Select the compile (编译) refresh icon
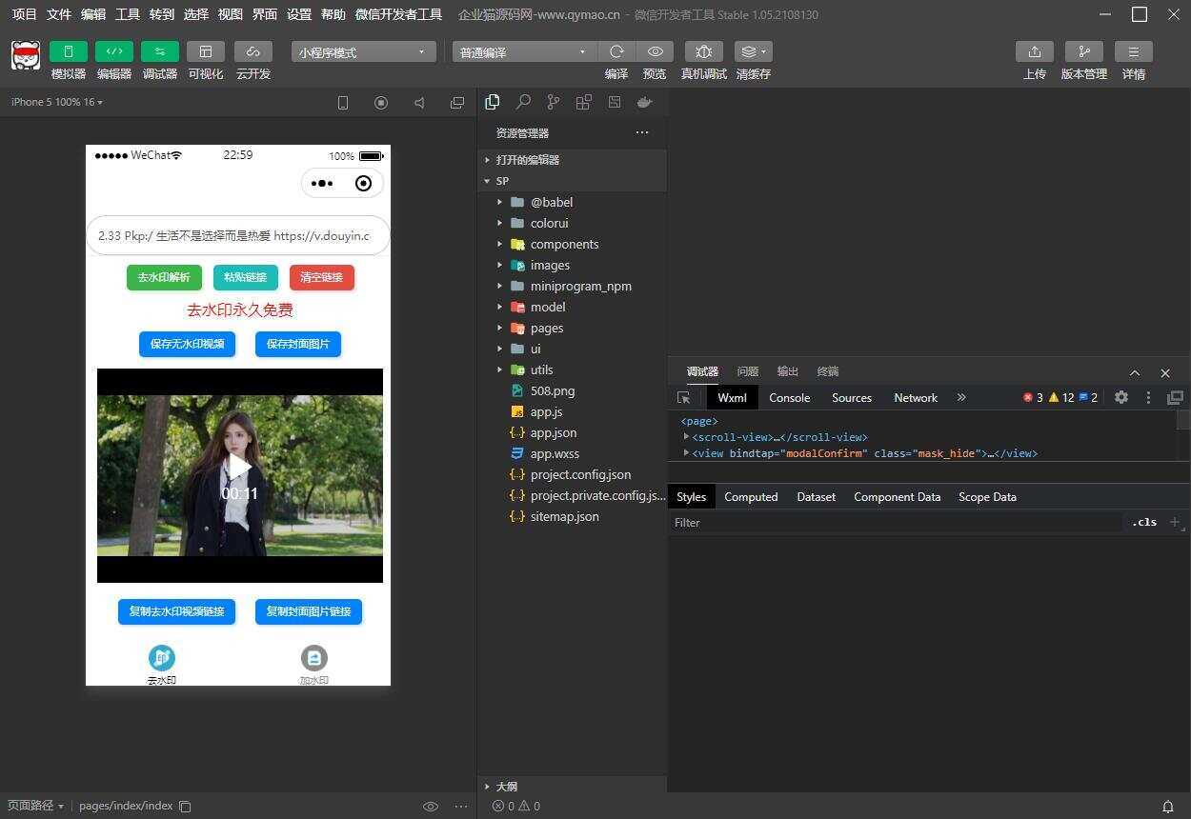 tap(616, 51)
